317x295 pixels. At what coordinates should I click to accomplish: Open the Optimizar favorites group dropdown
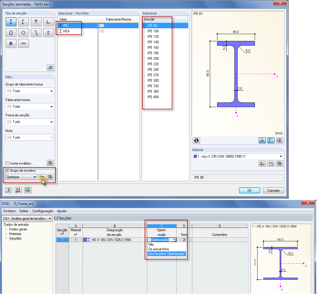tap(21, 177)
